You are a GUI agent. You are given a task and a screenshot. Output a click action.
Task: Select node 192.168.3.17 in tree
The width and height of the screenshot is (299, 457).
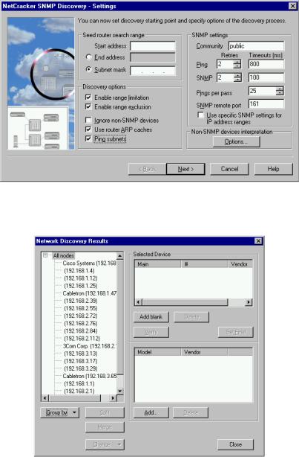point(80,361)
